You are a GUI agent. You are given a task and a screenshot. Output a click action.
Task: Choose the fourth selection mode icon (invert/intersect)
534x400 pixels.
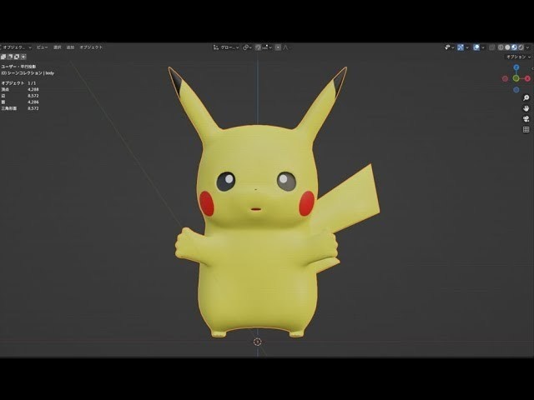pos(23,57)
